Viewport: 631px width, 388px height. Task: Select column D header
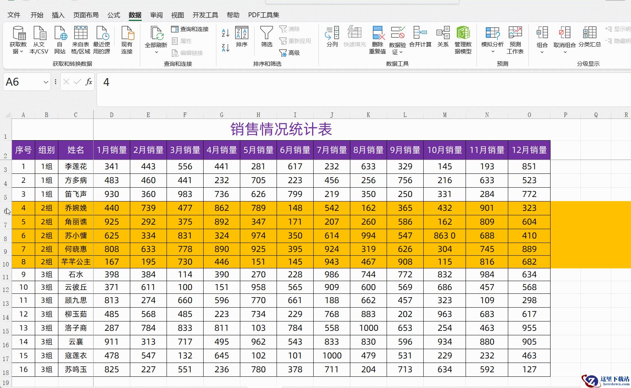112,115
